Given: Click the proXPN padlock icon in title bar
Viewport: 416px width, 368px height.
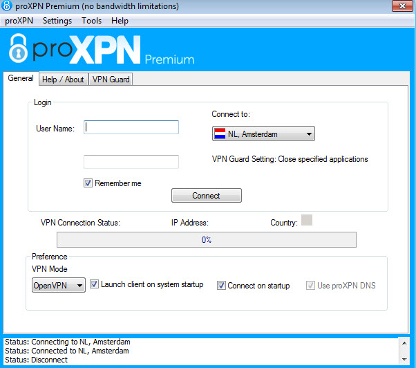Looking at the screenshot, I should [6, 6].
